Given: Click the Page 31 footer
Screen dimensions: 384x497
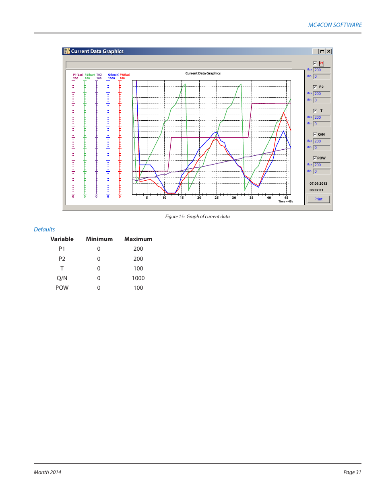Looking at the screenshot, I should [x=352, y=472].
